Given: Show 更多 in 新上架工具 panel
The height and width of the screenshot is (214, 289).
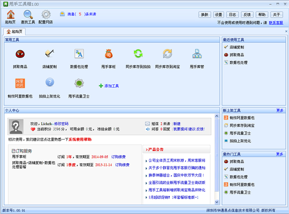Looking at the screenshot, I should click(x=280, y=110).
